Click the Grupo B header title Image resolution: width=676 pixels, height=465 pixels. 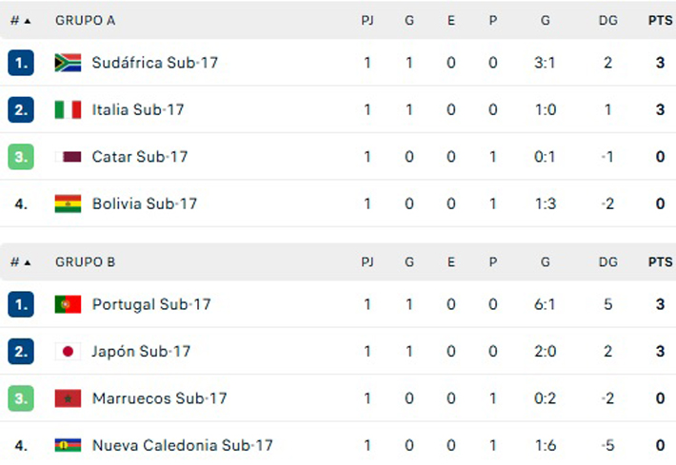[x=85, y=262]
